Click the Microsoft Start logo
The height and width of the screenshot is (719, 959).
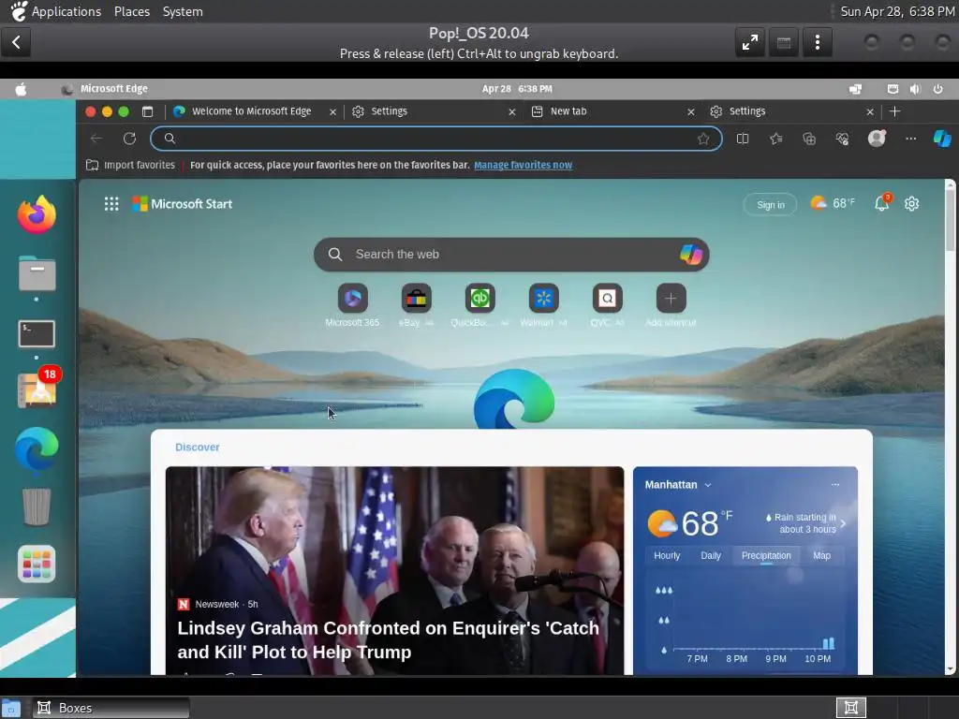(183, 204)
